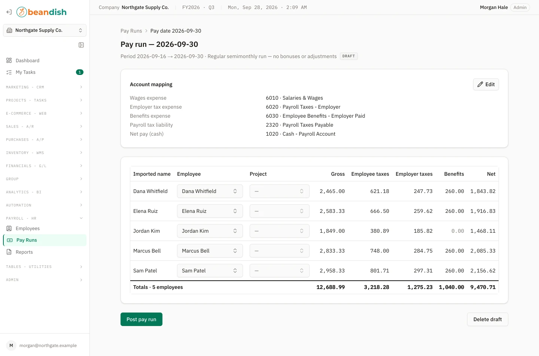Go to Dashboard

[x=45, y=60]
